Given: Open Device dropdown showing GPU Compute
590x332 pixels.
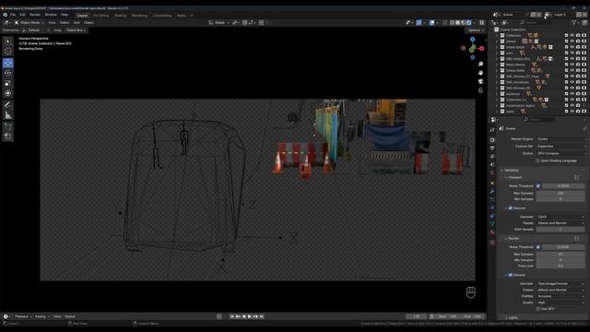Looking at the screenshot, I should click(x=561, y=154).
